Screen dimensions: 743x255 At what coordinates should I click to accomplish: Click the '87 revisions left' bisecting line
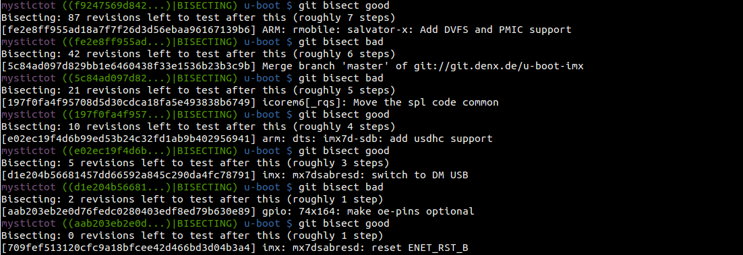[x=198, y=18]
